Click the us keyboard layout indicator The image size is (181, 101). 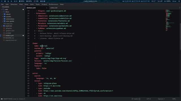pos(174,1)
